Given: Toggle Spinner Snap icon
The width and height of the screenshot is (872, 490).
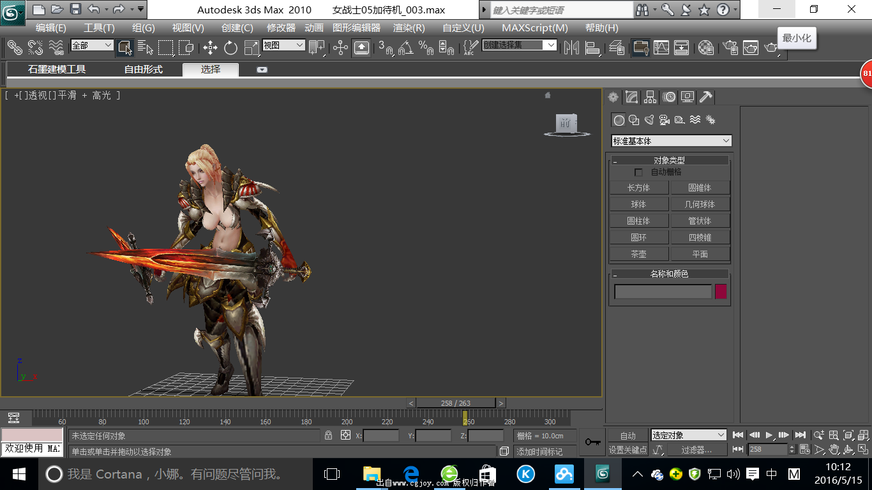Looking at the screenshot, I should coord(447,47).
